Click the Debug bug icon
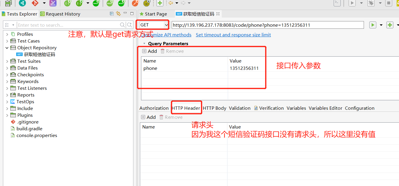The width and height of the screenshot is (399, 186). click(371, 3)
